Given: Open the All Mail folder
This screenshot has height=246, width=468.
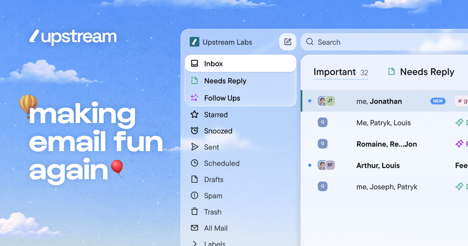Looking at the screenshot, I should click(241, 228).
